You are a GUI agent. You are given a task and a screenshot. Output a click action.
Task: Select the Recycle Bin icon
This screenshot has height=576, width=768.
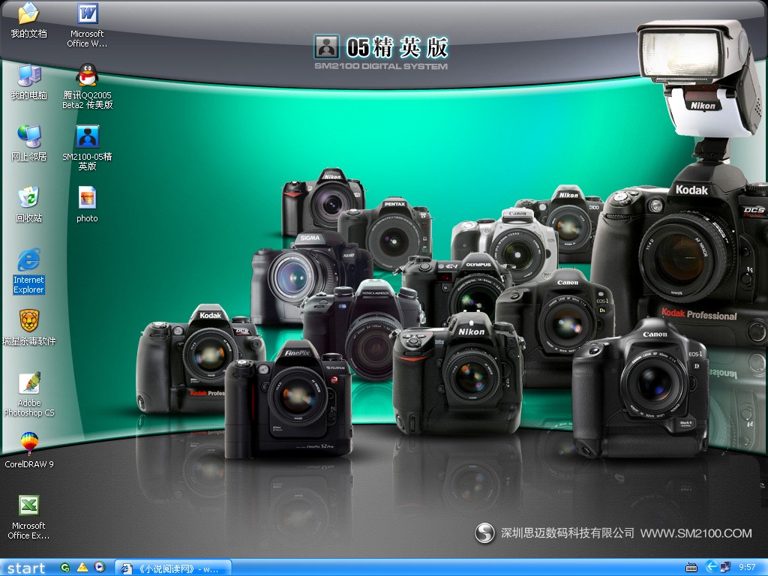coord(28,198)
